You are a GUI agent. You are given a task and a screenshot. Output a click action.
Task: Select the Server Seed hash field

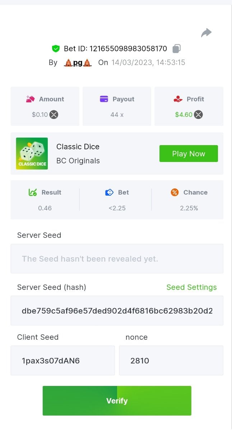click(x=117, y=311)
